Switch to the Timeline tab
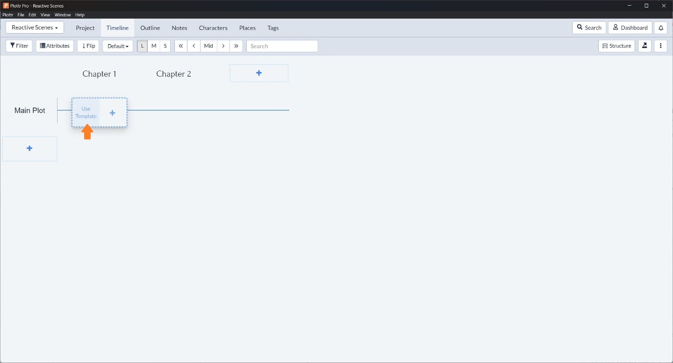Screen dimensions: 673x363 [117, 28]
